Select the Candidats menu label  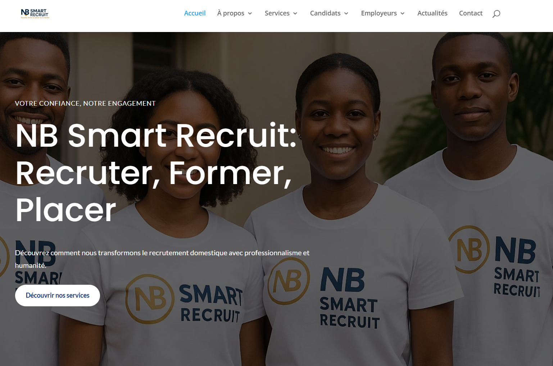tap(325, 13)
